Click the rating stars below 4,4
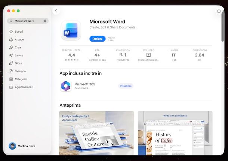This screenshot has height=161, width=228. (72, 60)
